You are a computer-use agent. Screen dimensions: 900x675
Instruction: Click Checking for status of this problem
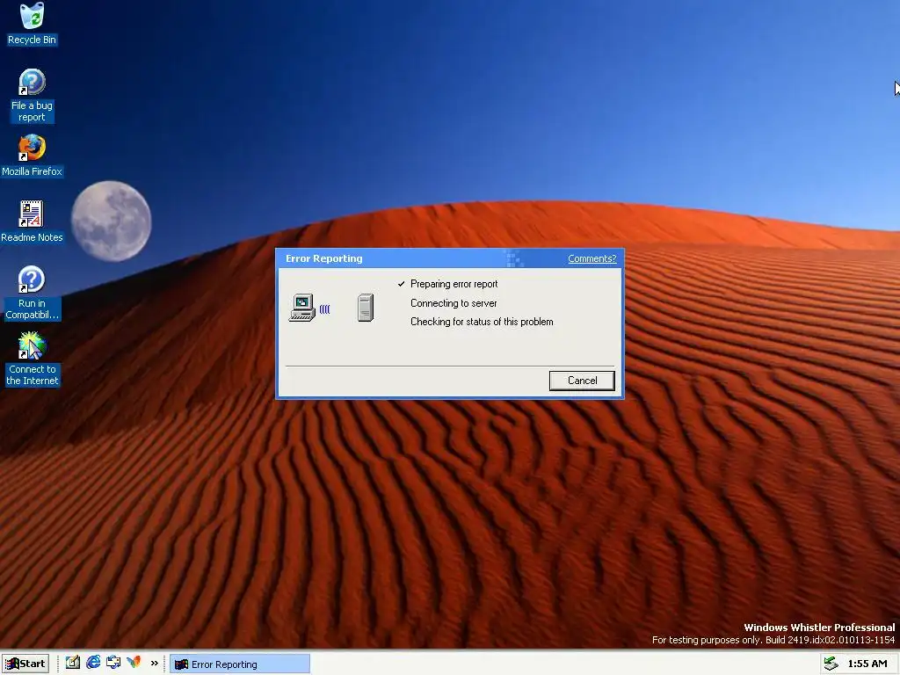point(482,322)
